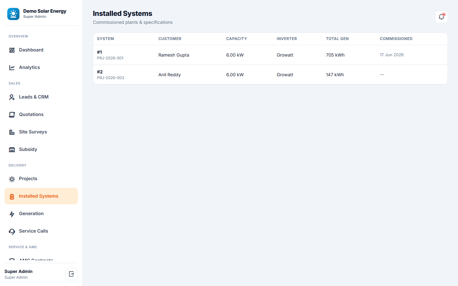Click the SYSTEM column header
The width and height of the screenshot is (458, 286).
point(105,39)
